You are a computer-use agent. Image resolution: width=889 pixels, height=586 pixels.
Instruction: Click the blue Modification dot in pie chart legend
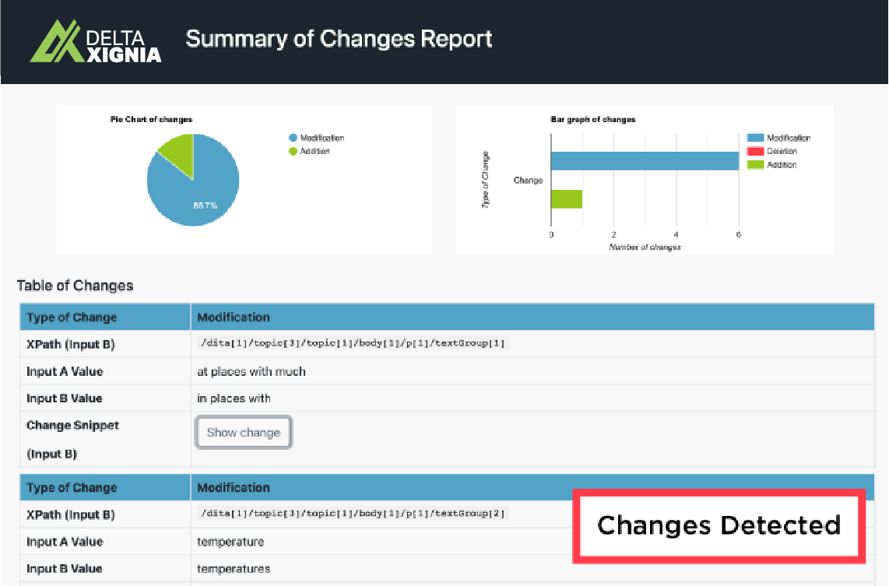coord(293,138)
